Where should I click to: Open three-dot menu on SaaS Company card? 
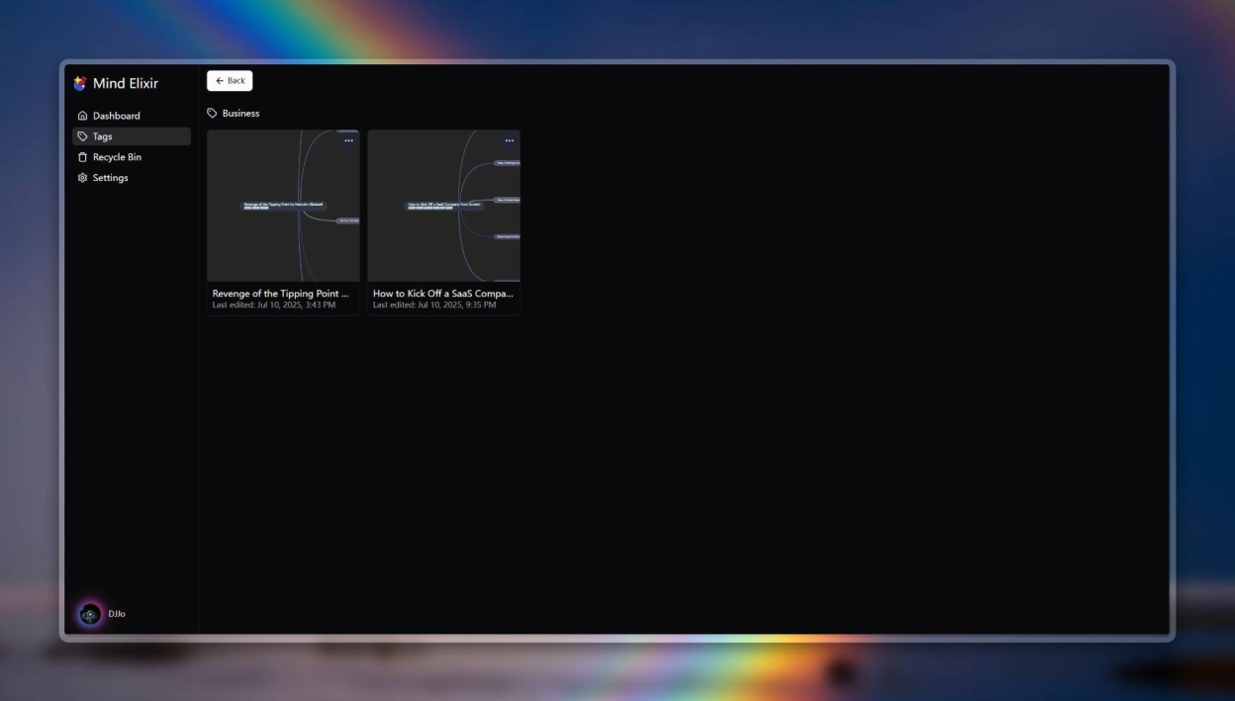point(510,140)
